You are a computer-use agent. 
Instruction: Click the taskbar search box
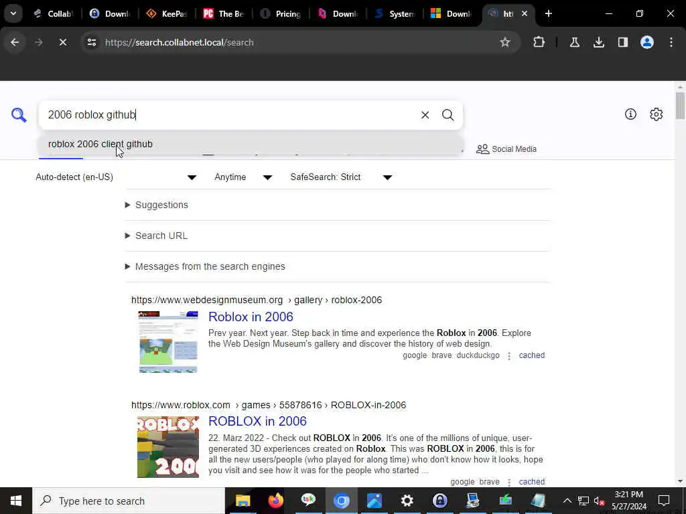coord(129,501)
